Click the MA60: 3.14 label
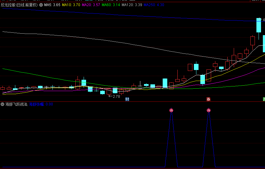 111,5
